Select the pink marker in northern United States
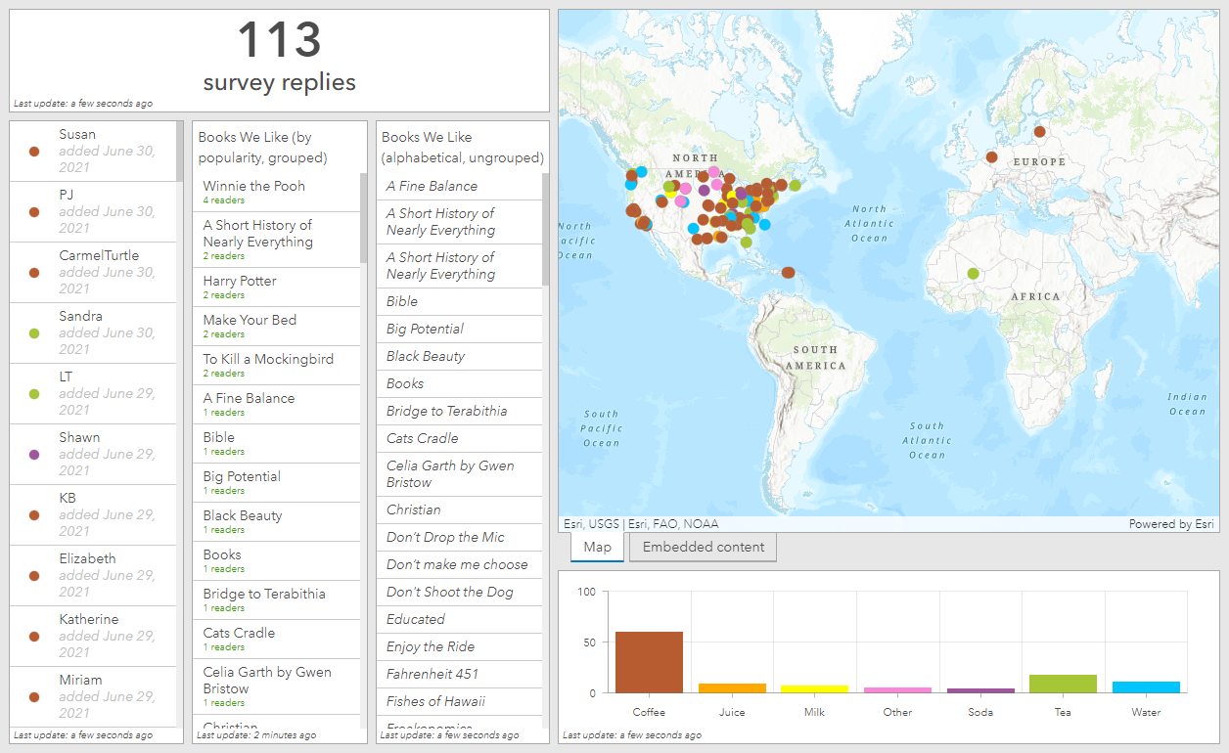The width and height of the screenshot is (1229, 753). point(714,172)
